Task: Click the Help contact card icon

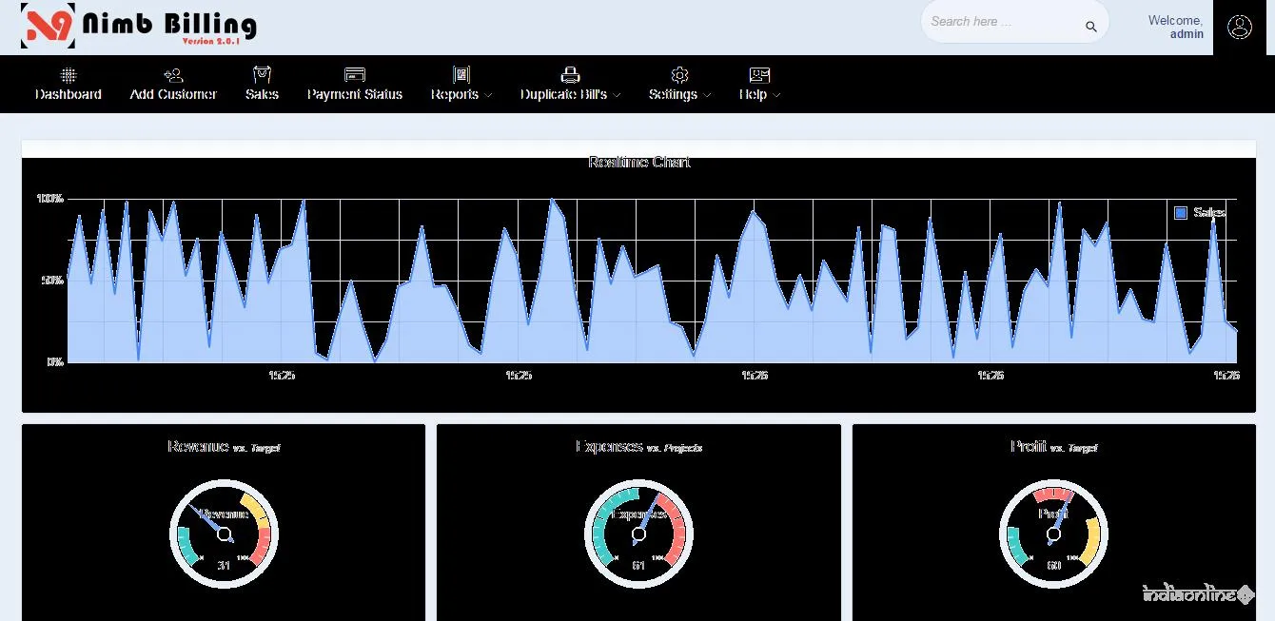Action: [x=759, y=75]
